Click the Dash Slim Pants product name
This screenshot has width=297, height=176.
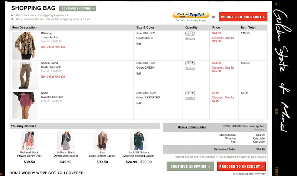(x=51, y=67)
